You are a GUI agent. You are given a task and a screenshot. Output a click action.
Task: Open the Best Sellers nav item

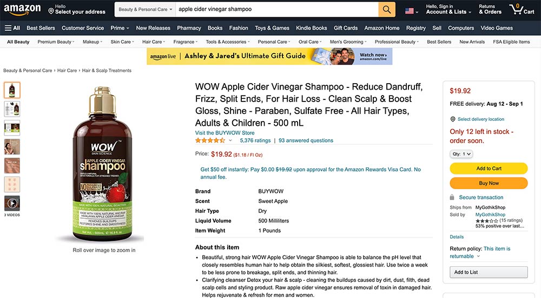(39, 28)
